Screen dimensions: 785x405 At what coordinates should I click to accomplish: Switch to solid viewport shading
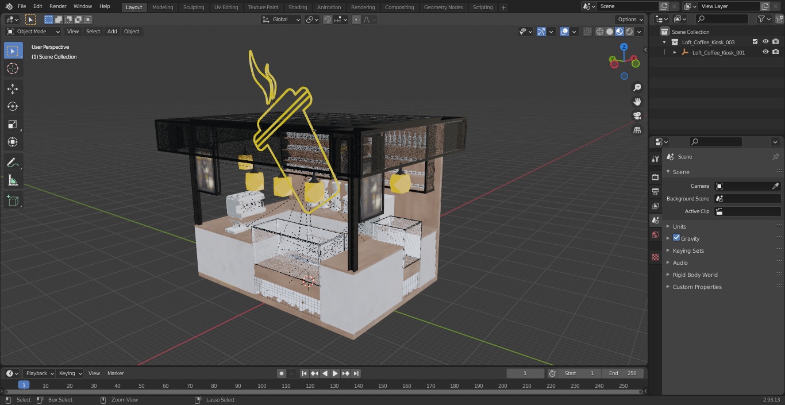[610, 32]
